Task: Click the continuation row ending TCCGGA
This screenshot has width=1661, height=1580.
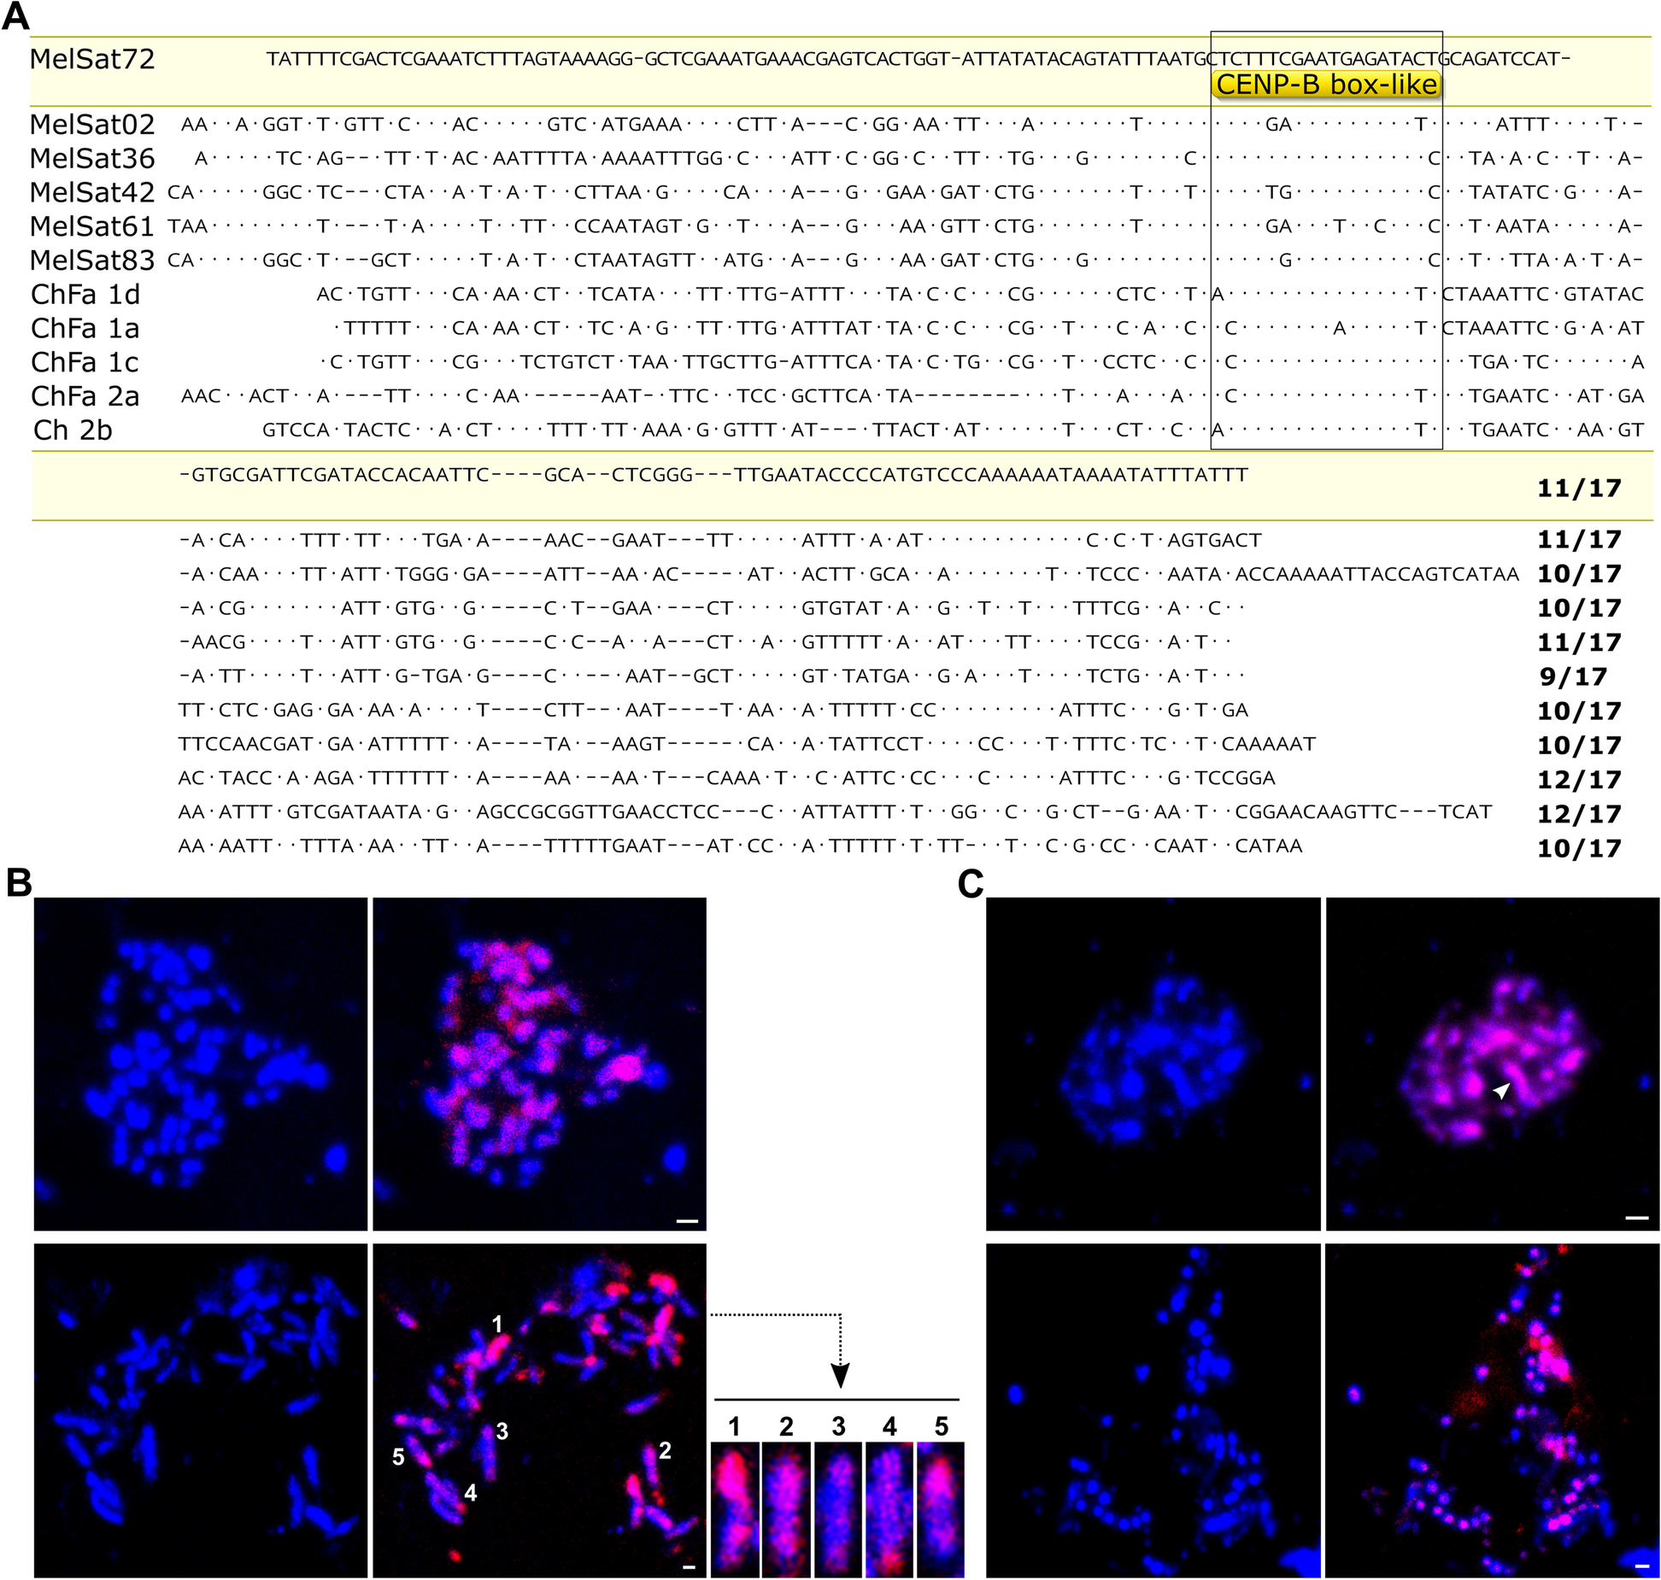Action: (727, 779)
